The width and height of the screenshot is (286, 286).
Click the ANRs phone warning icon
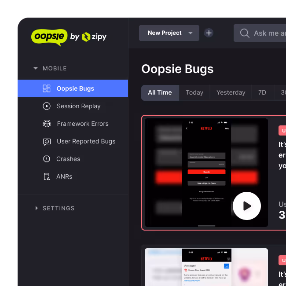47,176
